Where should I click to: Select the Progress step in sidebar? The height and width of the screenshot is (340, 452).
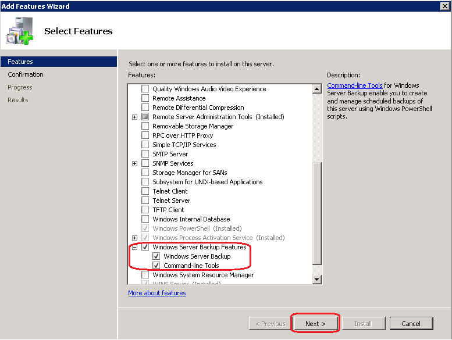pos(20,87)
